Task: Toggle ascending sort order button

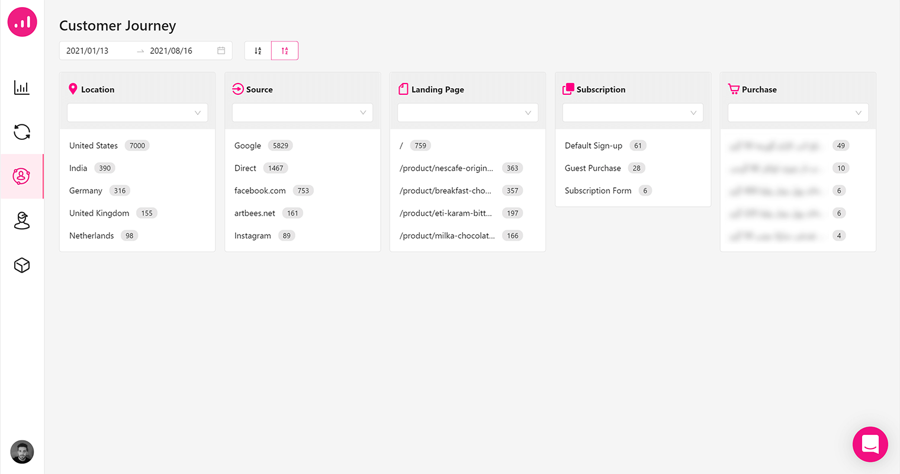Action: 285,50
